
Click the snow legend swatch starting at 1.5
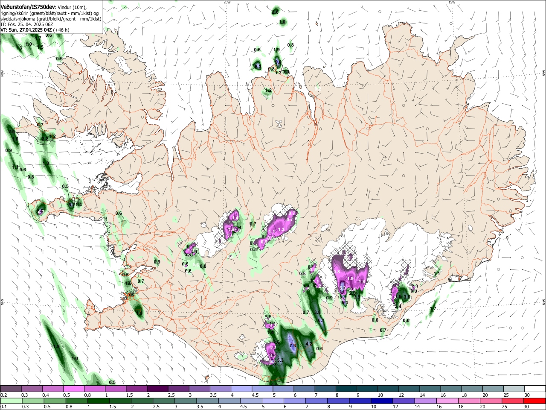coord(136,389)
